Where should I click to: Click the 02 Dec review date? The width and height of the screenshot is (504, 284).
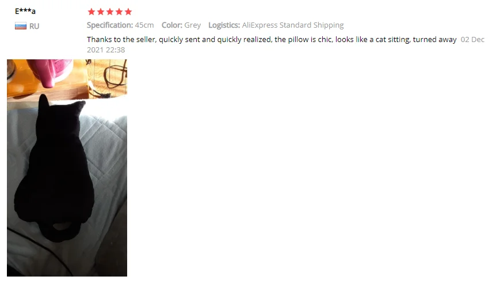(x=472, y=40)
